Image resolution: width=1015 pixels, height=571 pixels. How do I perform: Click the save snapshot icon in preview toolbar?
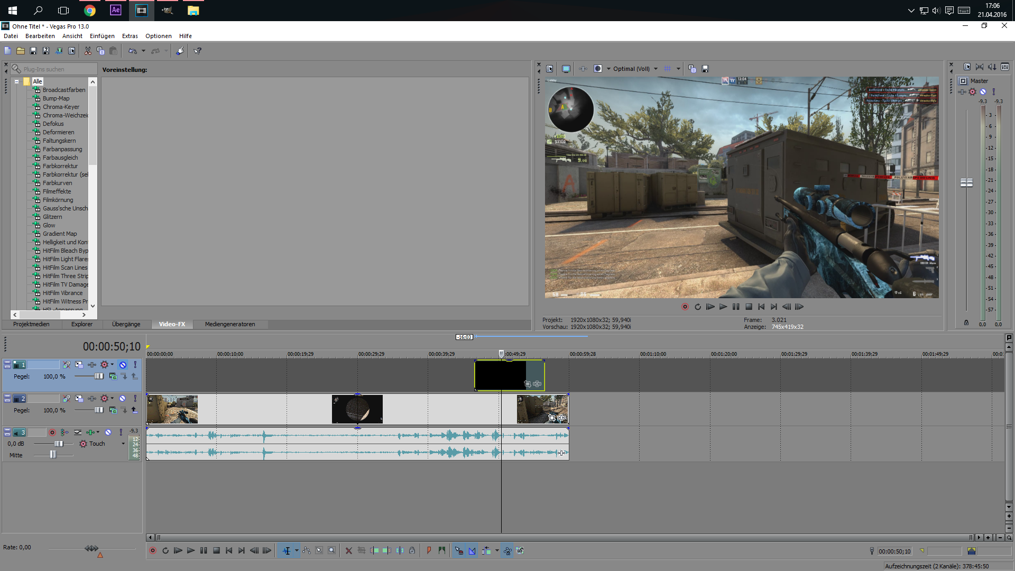705,69
